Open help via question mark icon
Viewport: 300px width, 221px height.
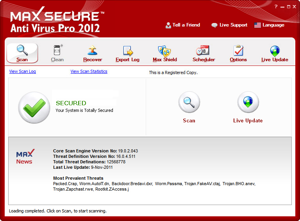(276, 7)
